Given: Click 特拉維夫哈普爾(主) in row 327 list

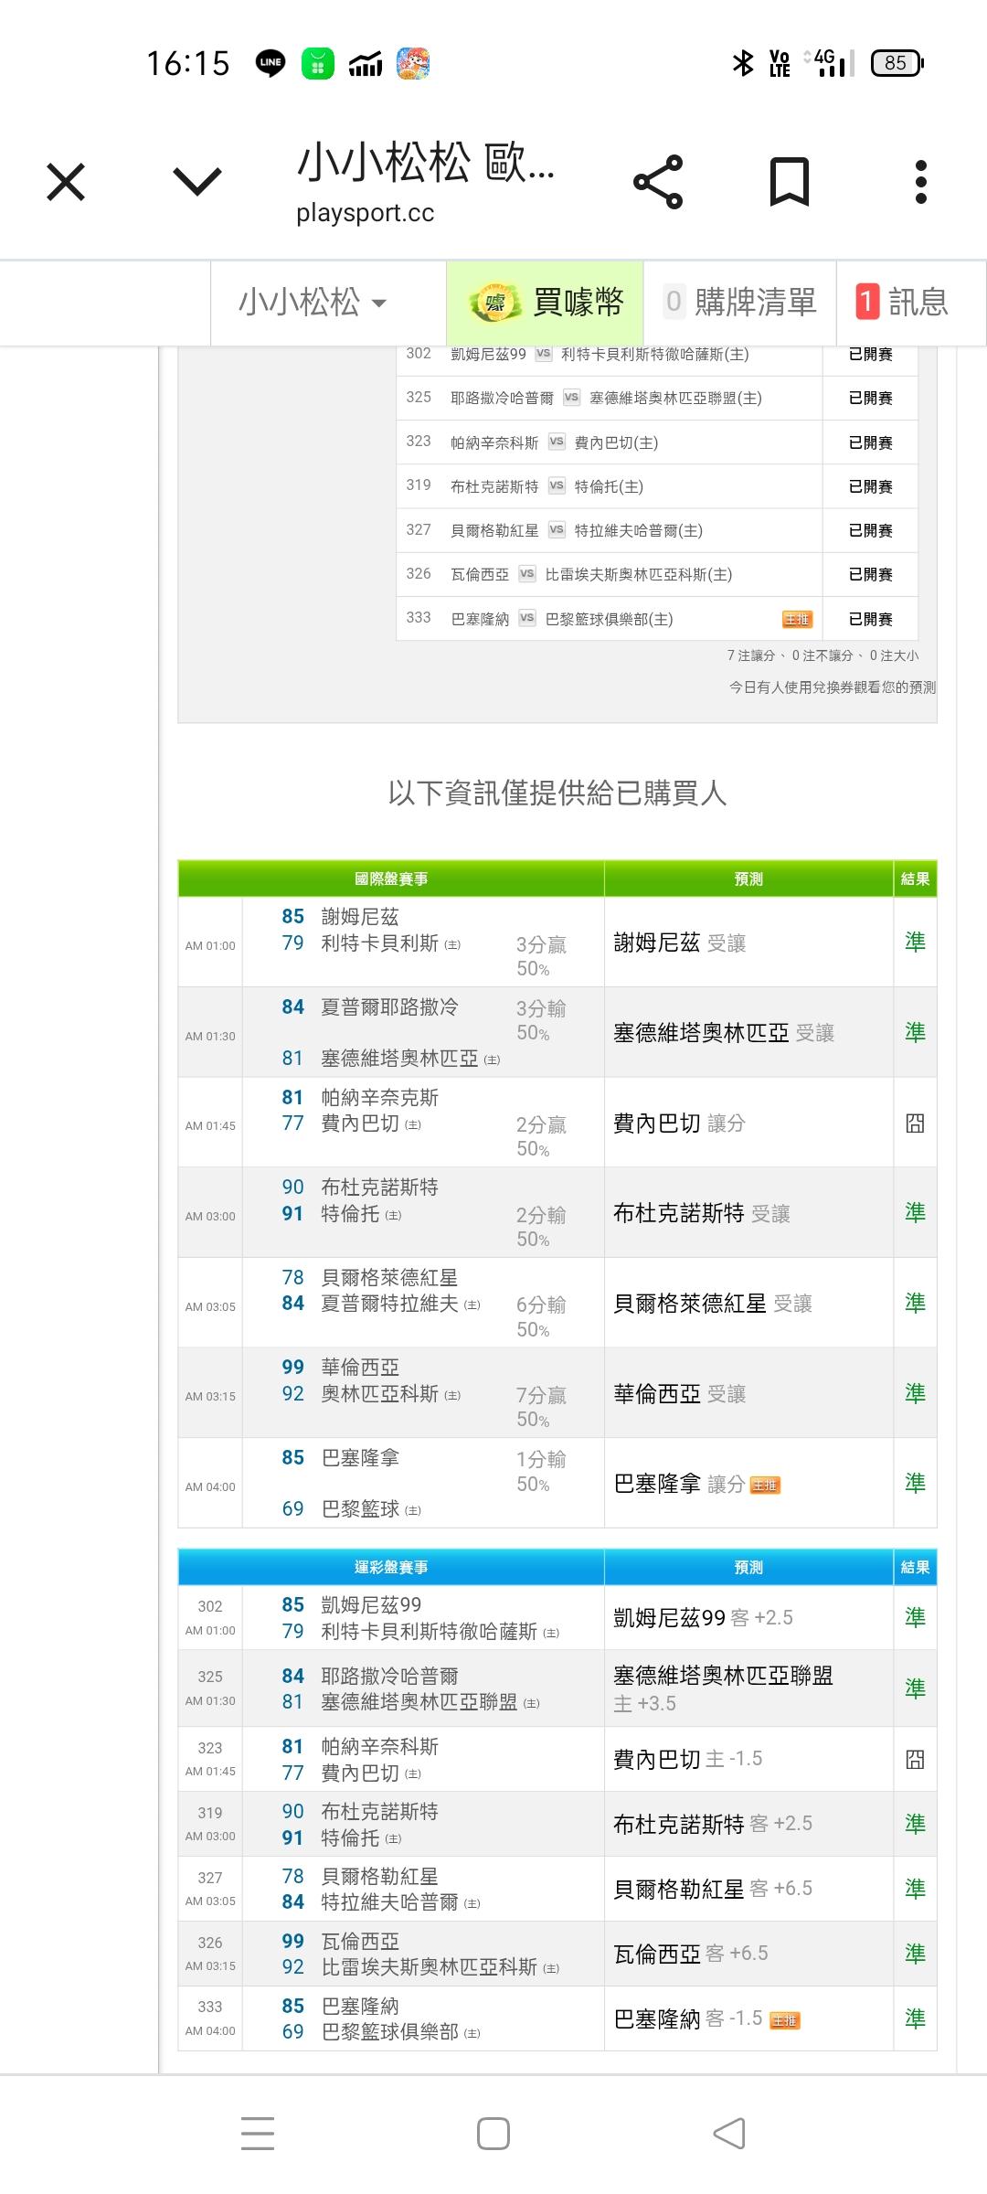Looking at the screenshot, I should click(638, 530).
